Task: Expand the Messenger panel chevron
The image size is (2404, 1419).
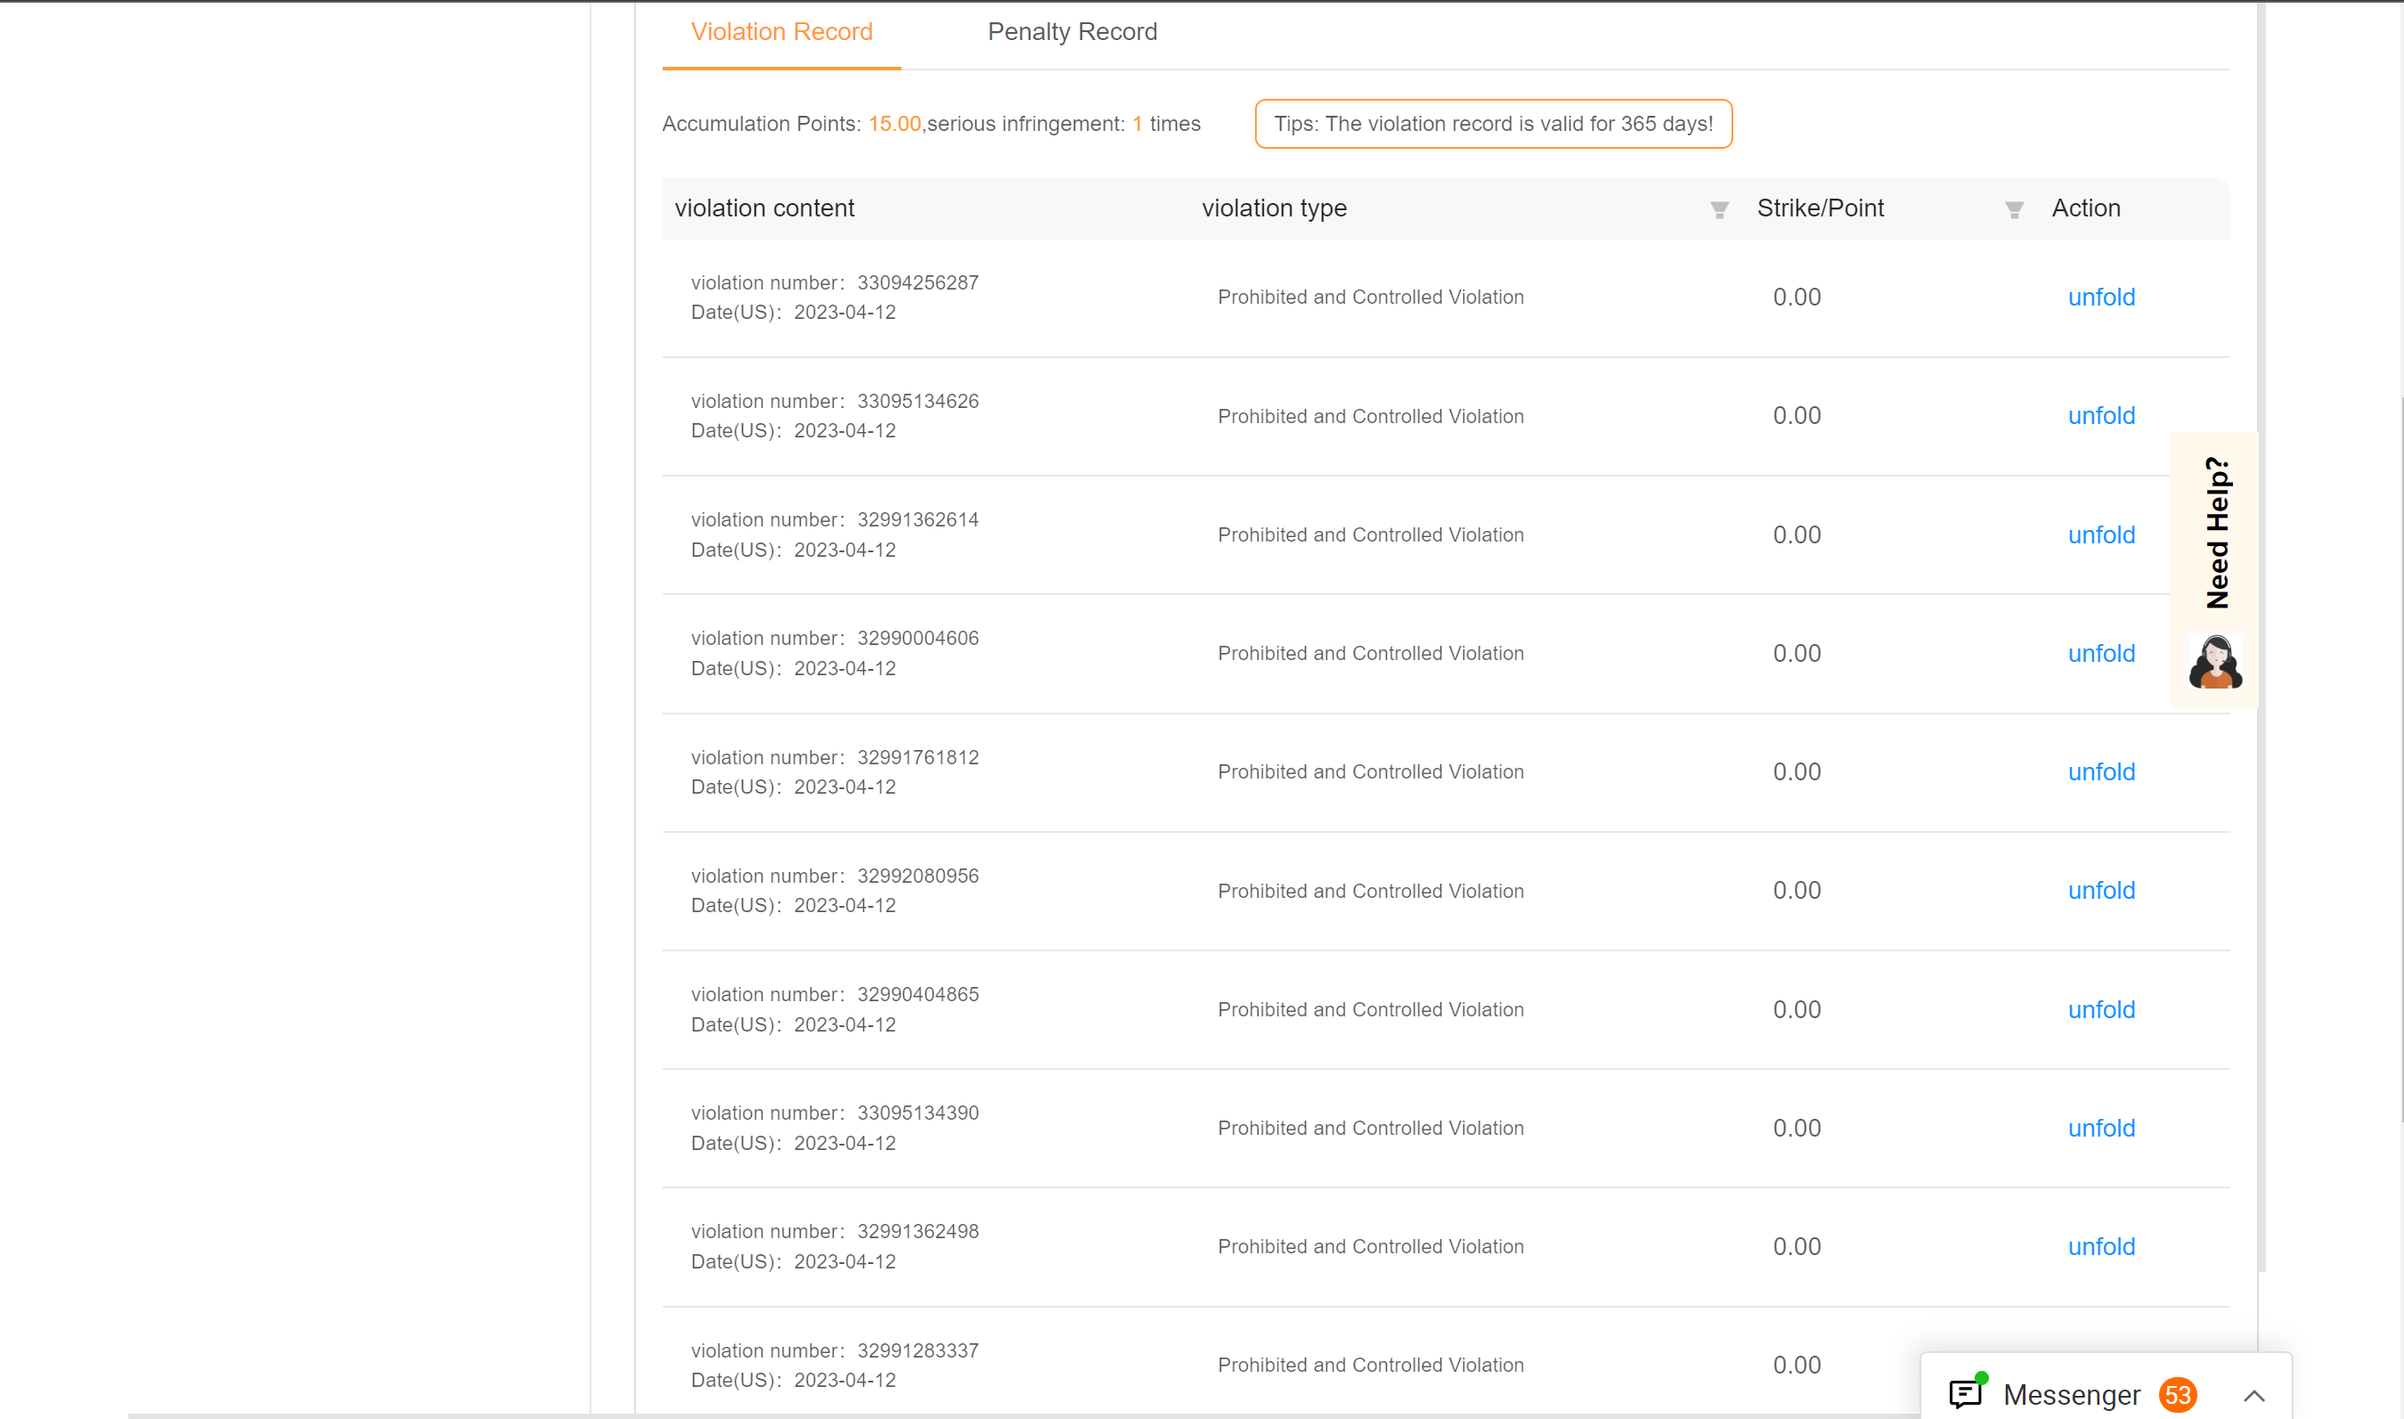Action: tap(2254, 1395)
